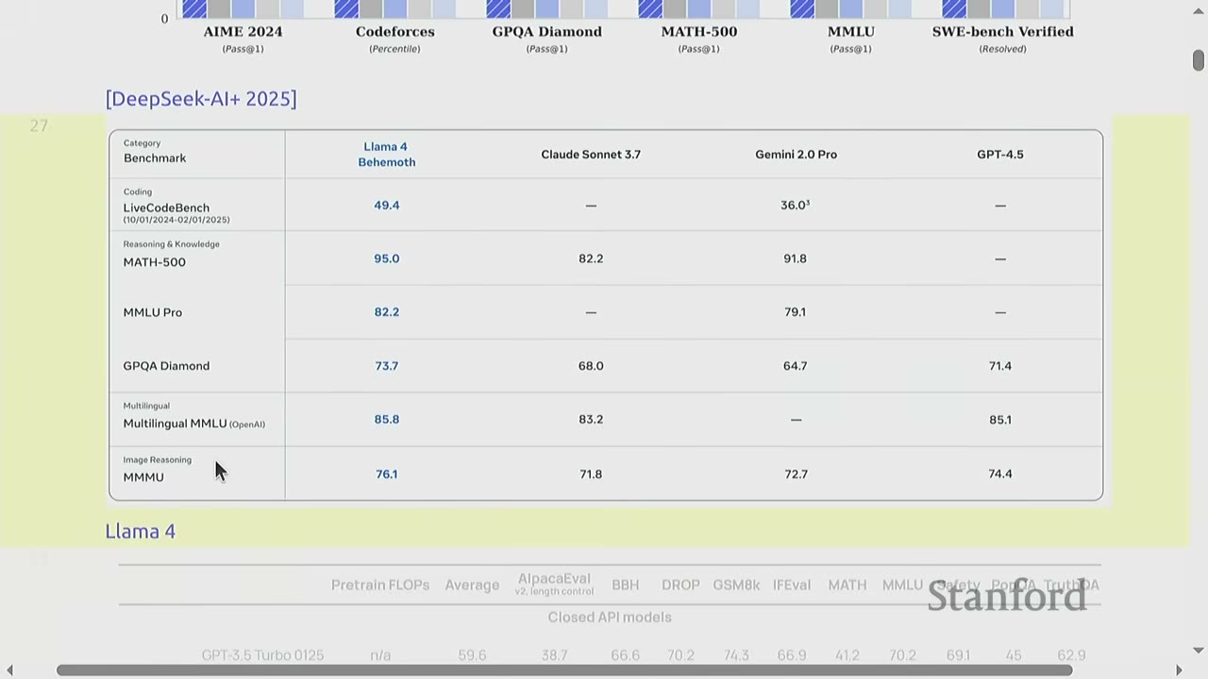Click the vertical scrollbar thumb

coord(1199,60)
